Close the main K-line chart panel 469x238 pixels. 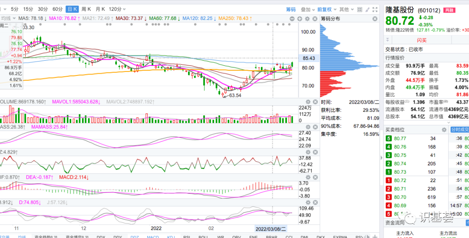tap(315, 19)
